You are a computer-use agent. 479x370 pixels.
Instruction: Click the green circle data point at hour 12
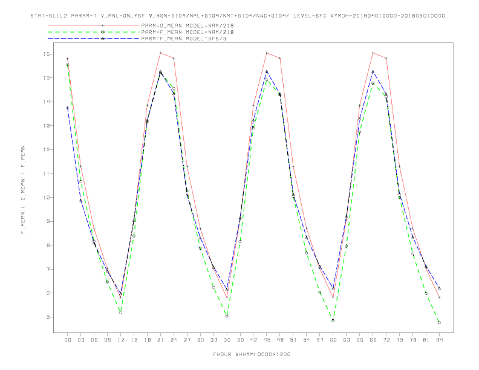point(121,313)
